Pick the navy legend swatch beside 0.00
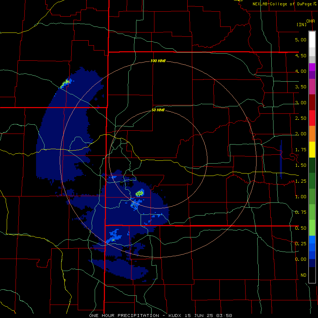The image size is (318, 318). (312, 263)
